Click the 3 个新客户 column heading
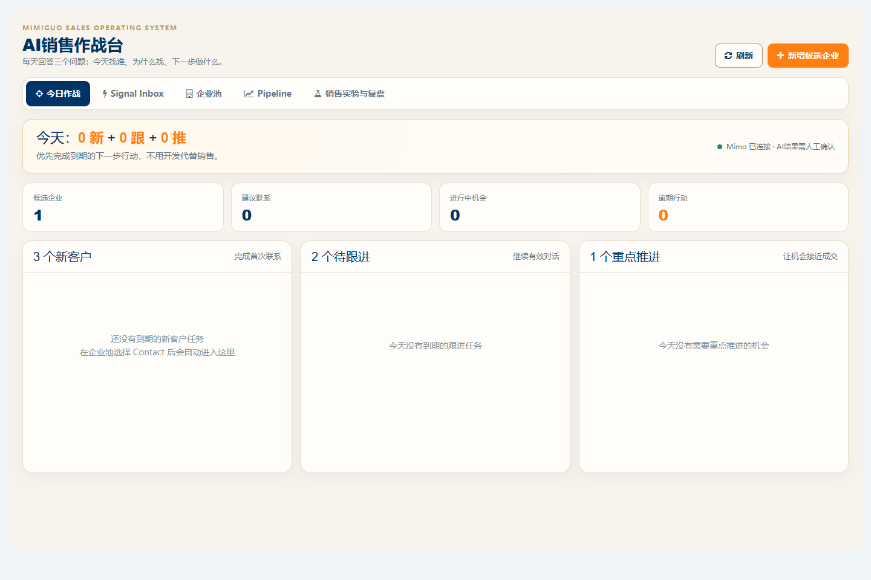The width and height of the screenshot is (871, 580). click(62, 257)
